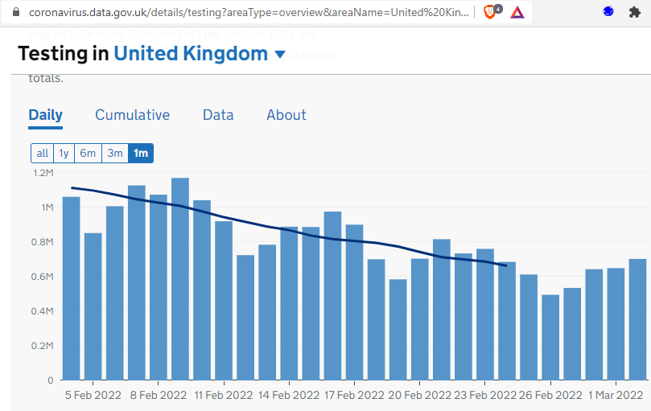Image resolution: width=651 pixels, height=411 pixels.
Task: Open the About tab
Action: pyautogui.click(x=286, y=115)
